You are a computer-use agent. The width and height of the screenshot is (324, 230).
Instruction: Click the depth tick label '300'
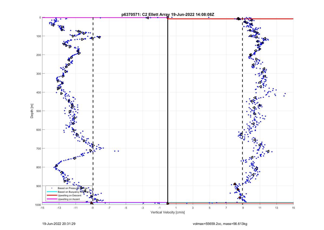(x=38, y=74)
